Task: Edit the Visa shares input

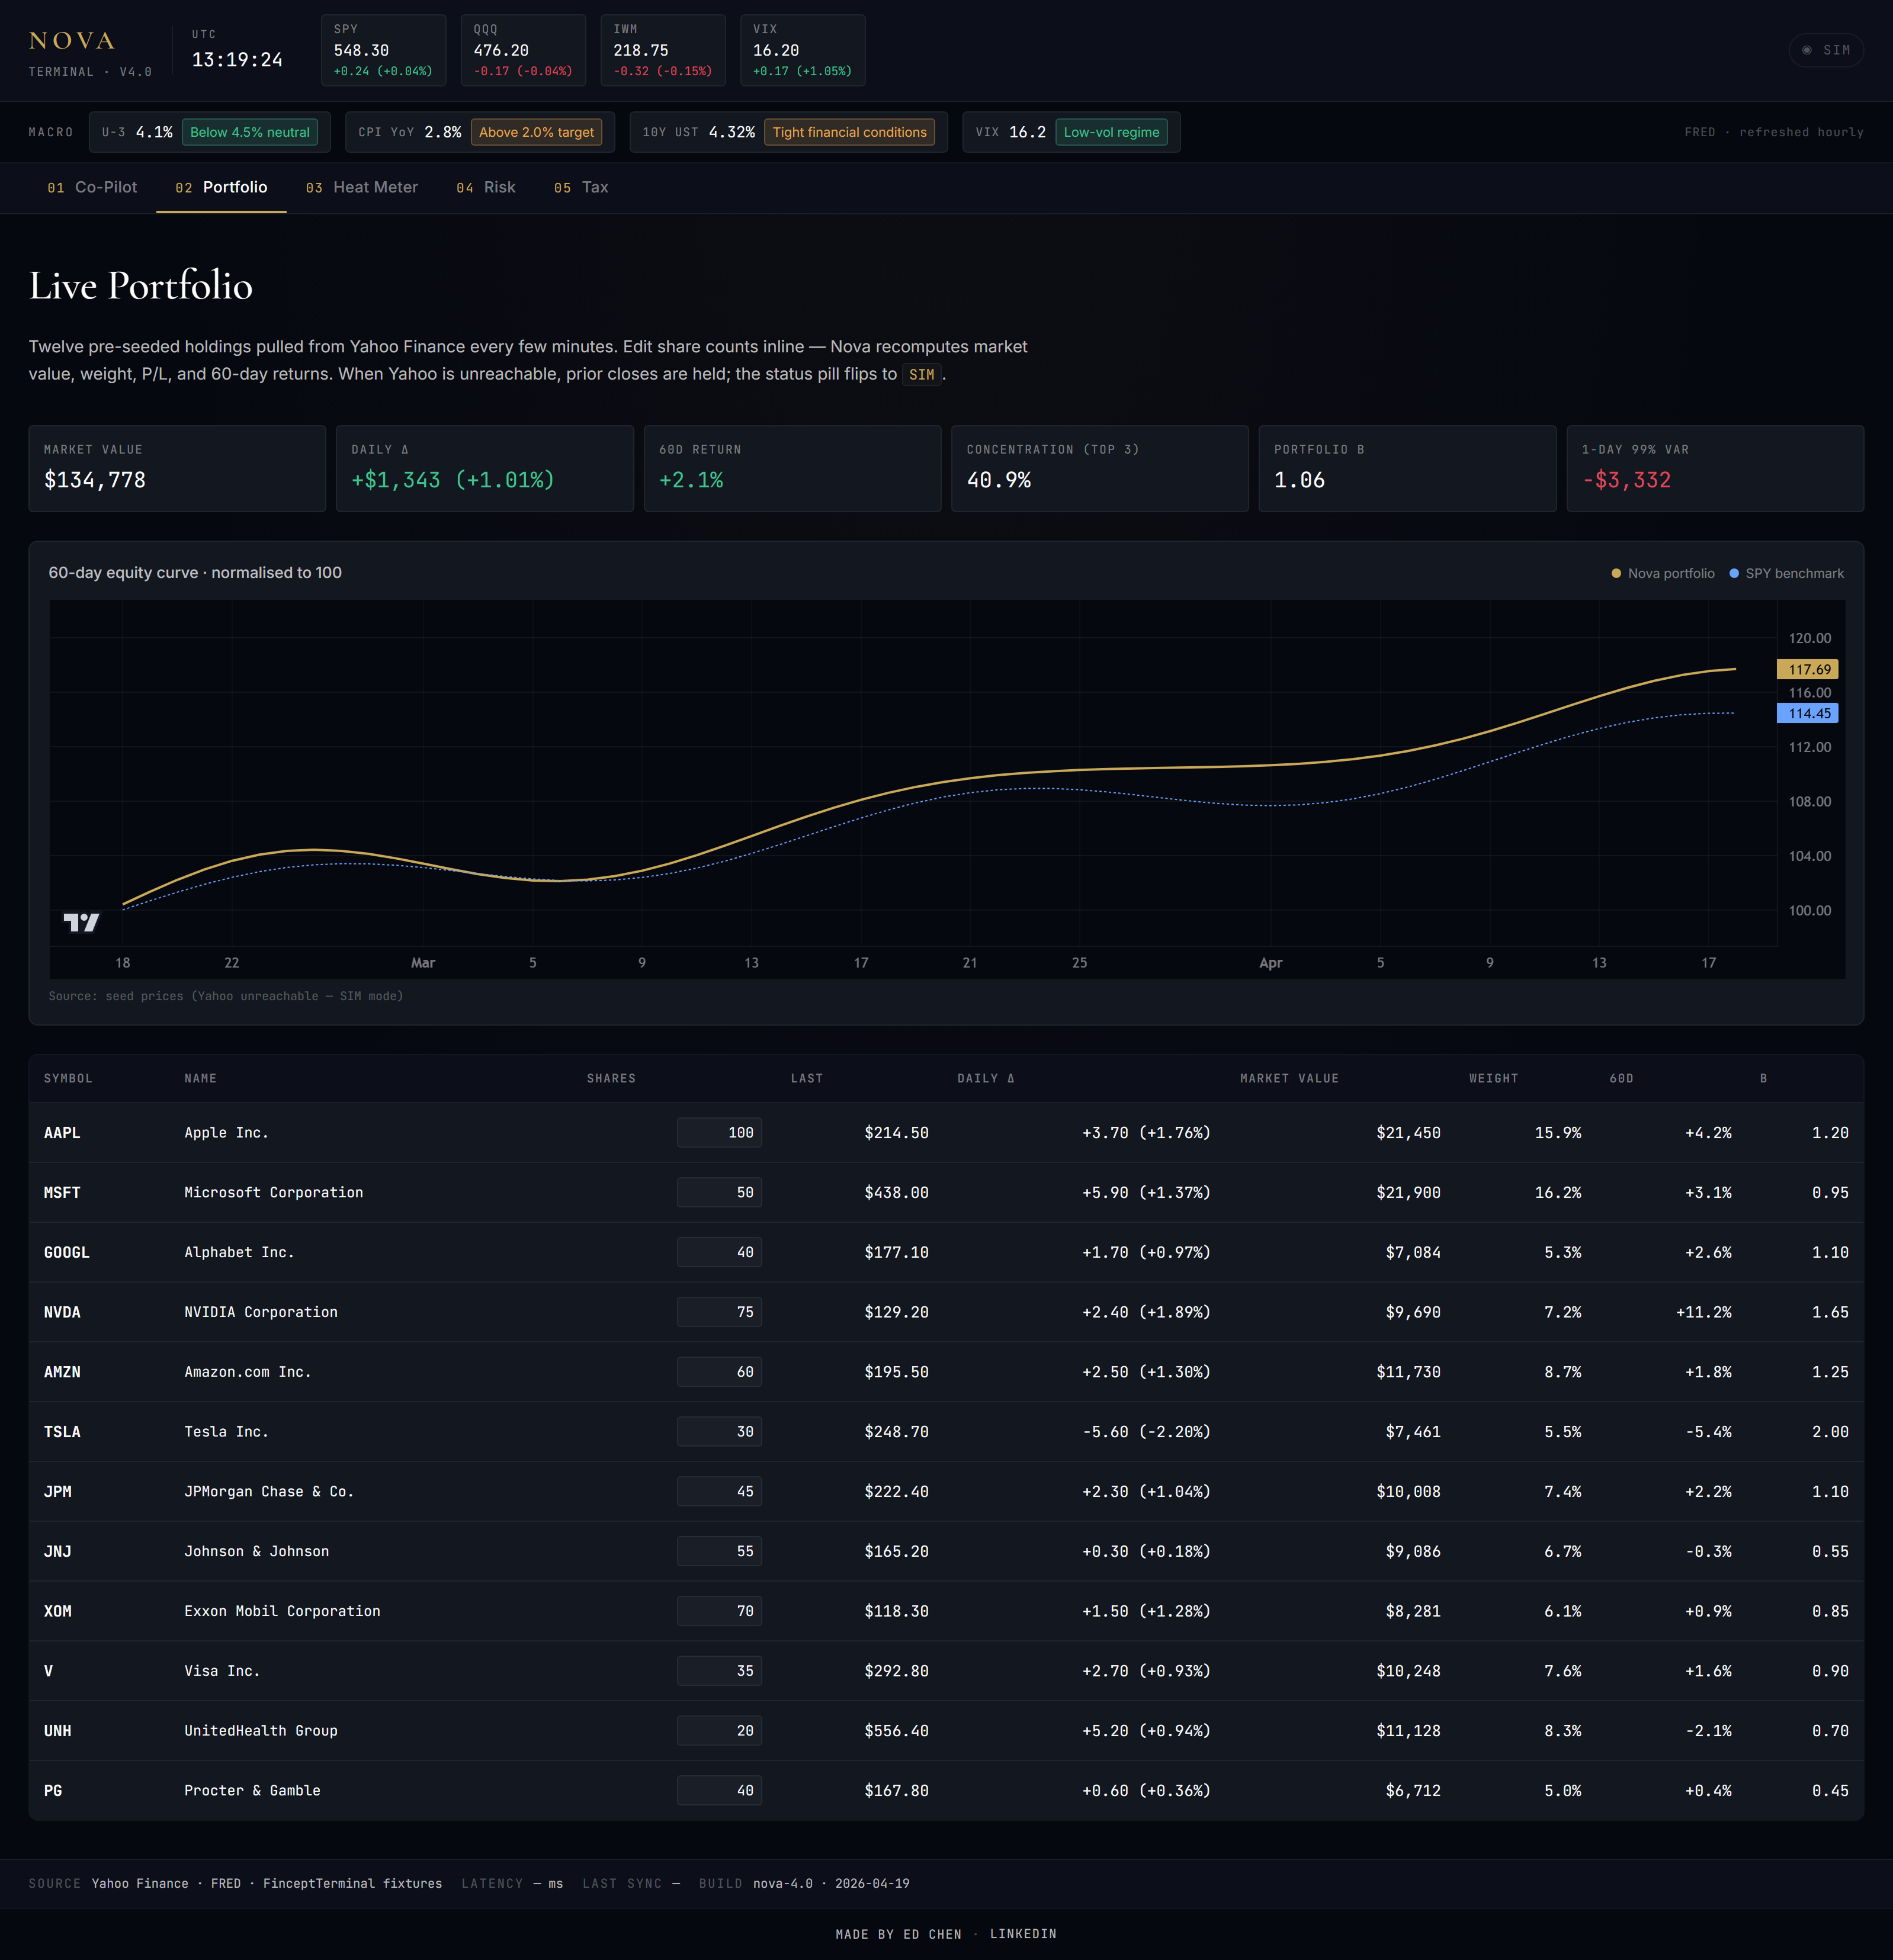Action: (720, 1671)
